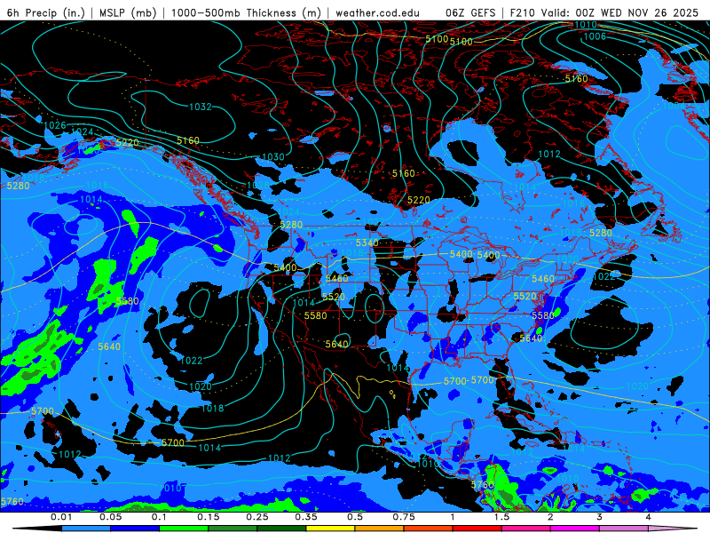Click the '0.75' legend value

(404, 517)
